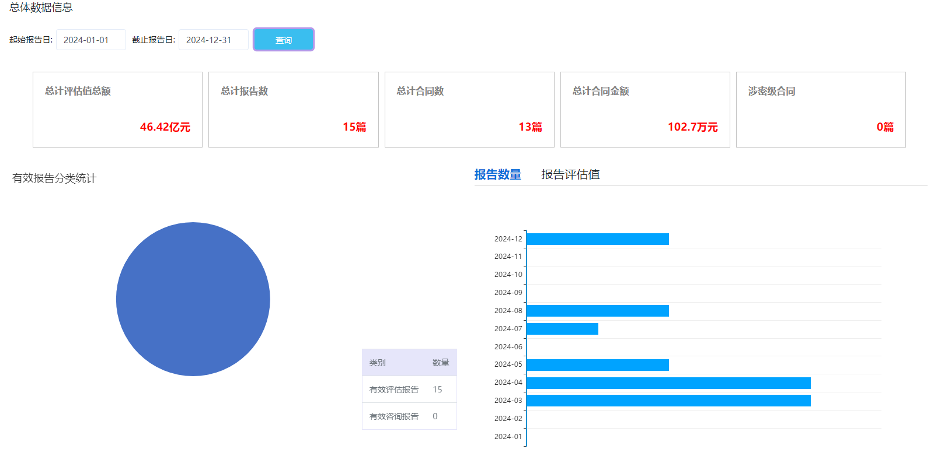
Task: Click the 有效咨询报告 table row
Action: tap(409, 416)
